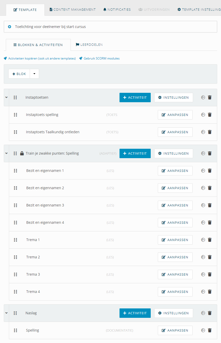Click trash icon for Trema 2

point(210,257)
